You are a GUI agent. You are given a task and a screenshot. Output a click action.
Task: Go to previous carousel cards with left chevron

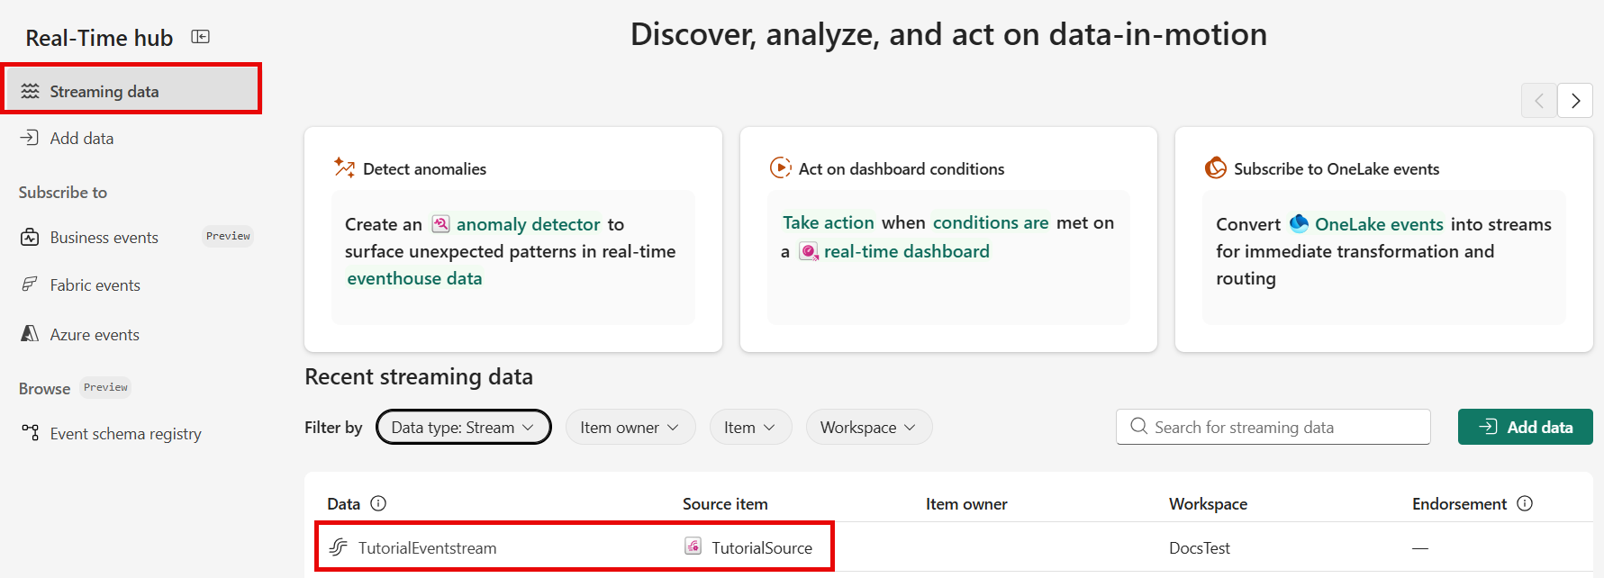pos(1539,101)
